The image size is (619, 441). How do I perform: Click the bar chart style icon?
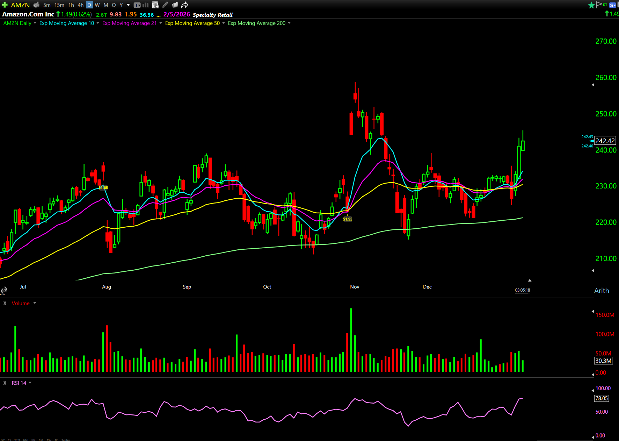tap(146, 5)
